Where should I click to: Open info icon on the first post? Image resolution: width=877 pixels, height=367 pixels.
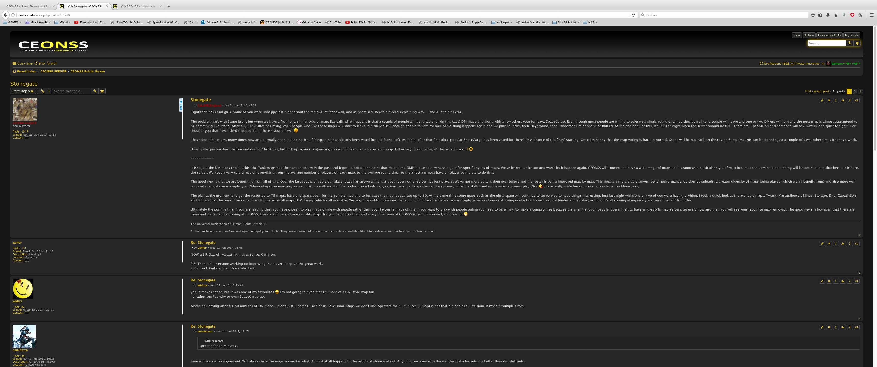(849, 100)
